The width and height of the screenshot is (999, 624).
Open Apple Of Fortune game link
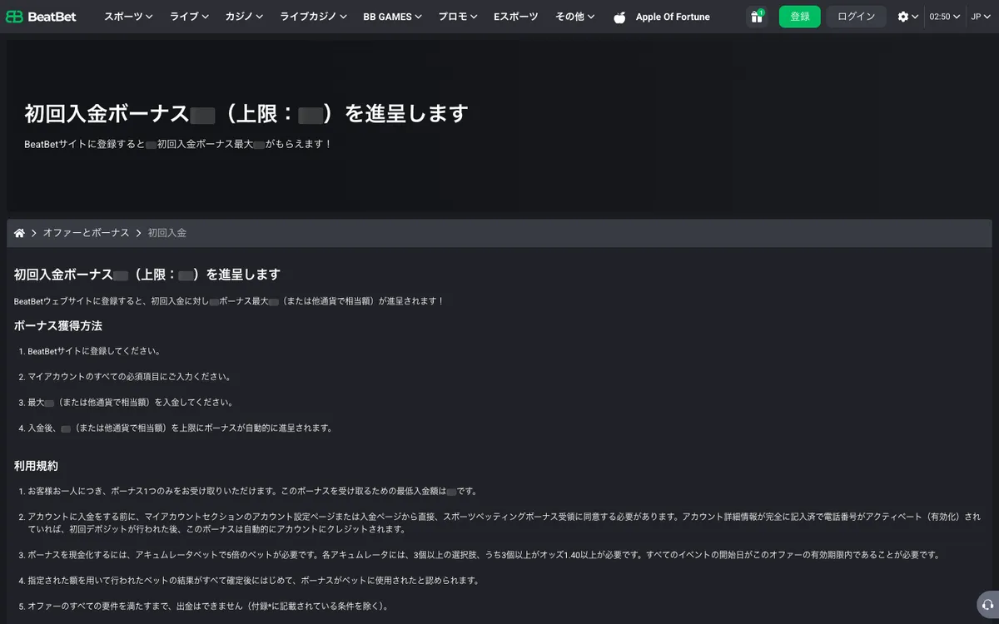pos(673,17)
